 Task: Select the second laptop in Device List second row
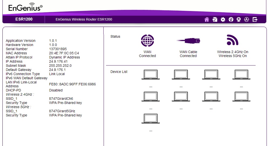181,97
